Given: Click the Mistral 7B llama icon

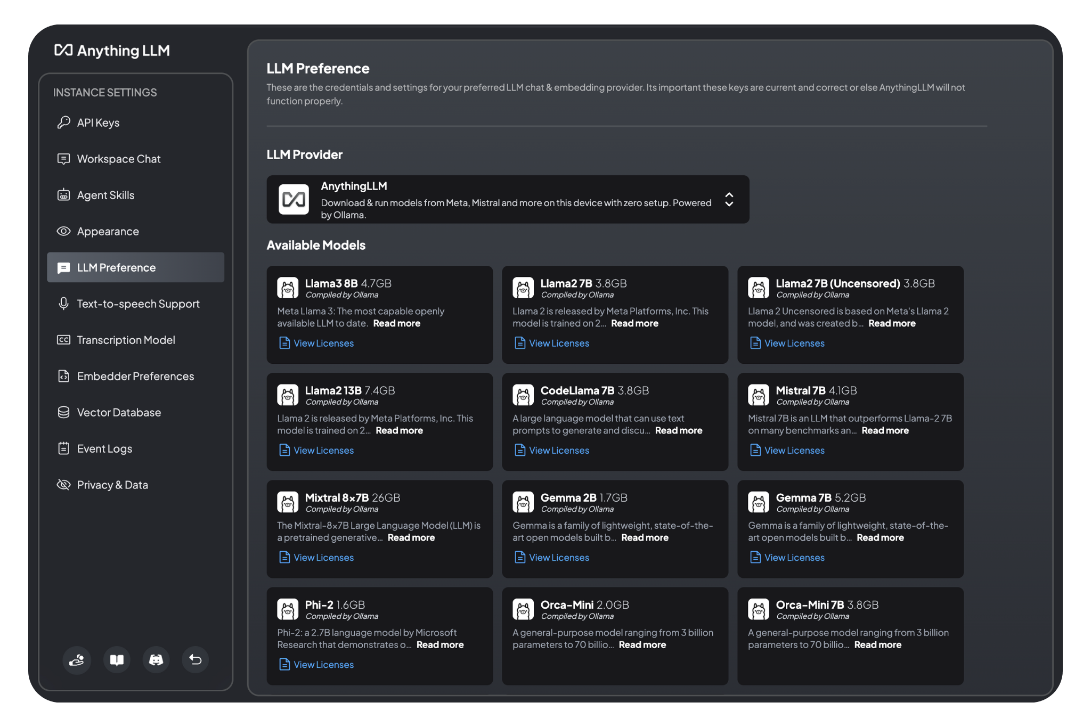Looking at the screenshot, I should point(759,395).
